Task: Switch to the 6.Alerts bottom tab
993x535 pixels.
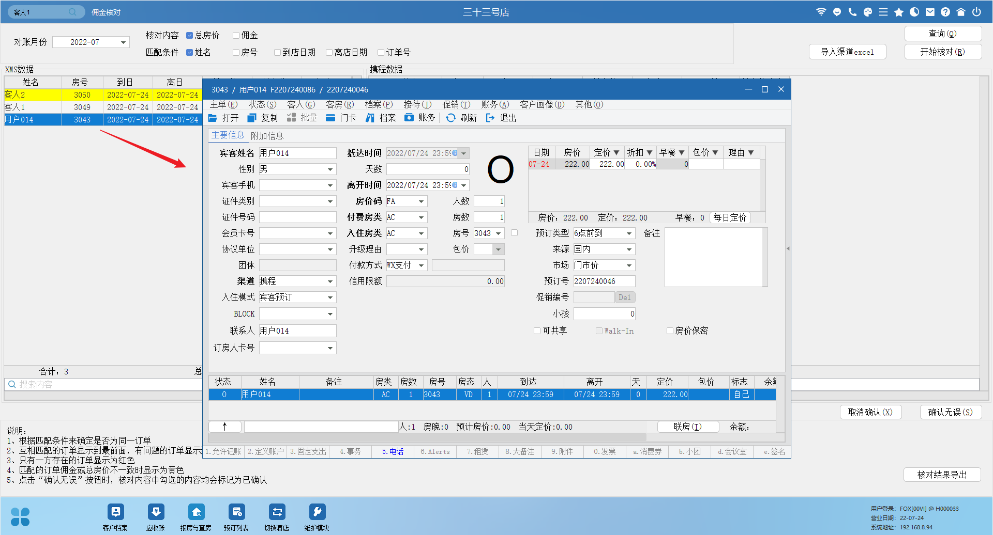Action: coord(435,451)
